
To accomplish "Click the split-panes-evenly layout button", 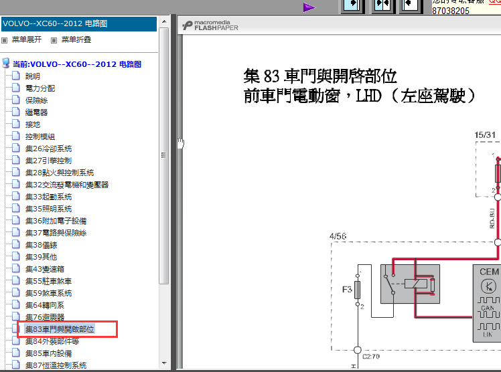I will 382,6.
